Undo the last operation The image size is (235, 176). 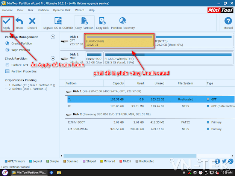19,24
